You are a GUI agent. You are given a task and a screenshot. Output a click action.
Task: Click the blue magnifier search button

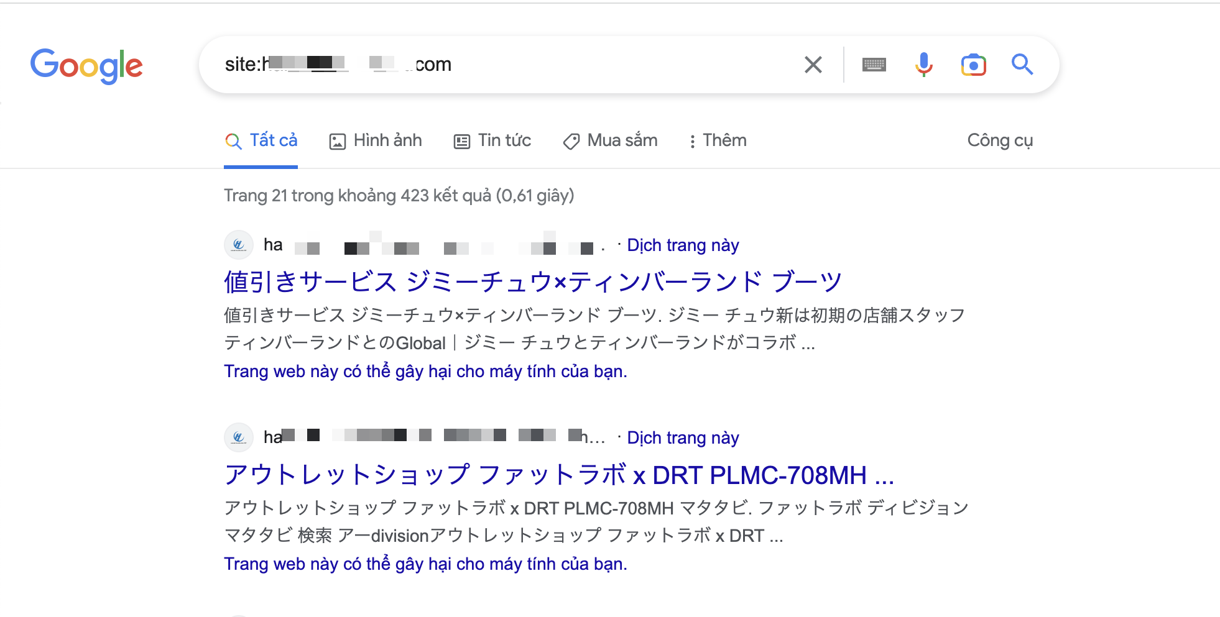[1022, 65]
